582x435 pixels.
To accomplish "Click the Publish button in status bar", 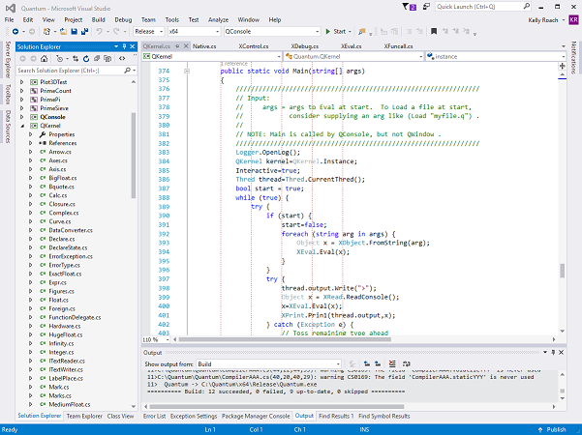I will pos(552,430).
